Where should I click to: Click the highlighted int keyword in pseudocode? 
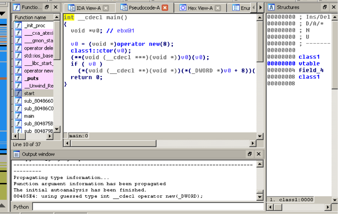pos(69,17)
